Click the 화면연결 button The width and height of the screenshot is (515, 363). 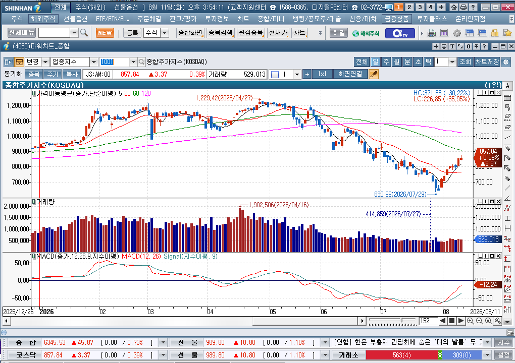click(350, 75)
